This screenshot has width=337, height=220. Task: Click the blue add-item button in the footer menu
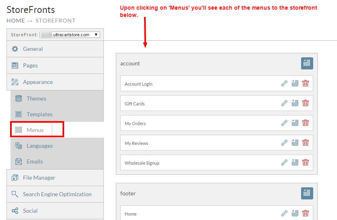coord(307,193)
